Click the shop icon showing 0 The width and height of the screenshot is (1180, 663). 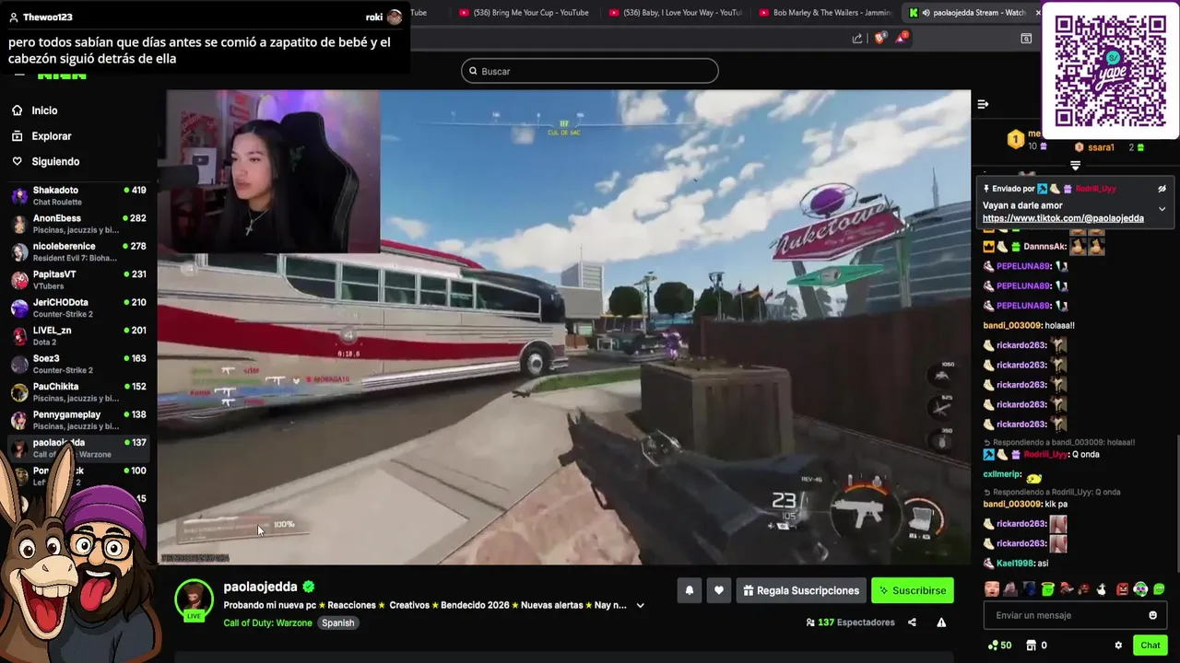1037,646
